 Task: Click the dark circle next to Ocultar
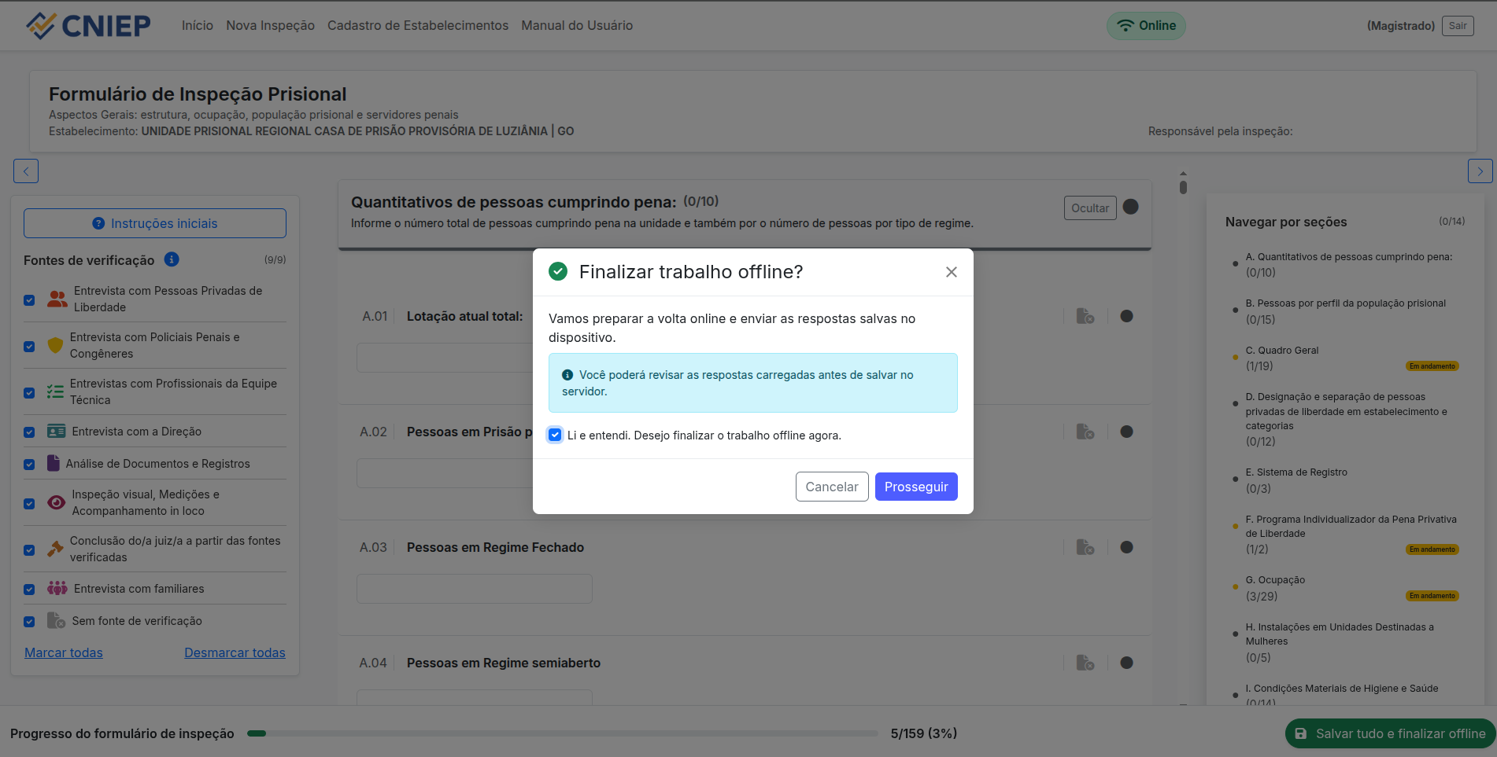1130,207
